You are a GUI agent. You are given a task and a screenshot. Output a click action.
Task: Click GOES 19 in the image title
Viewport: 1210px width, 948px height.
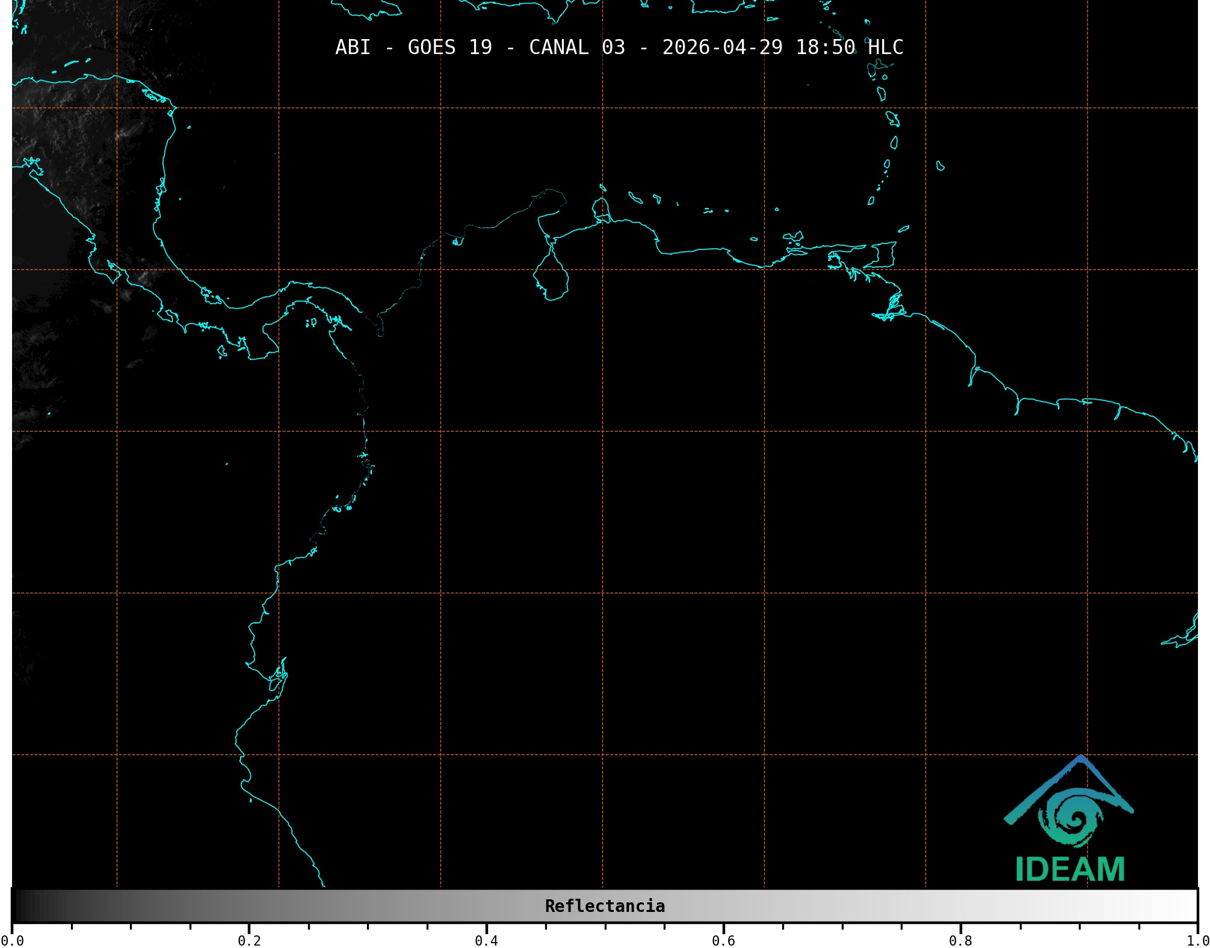(x=449, y=47)
